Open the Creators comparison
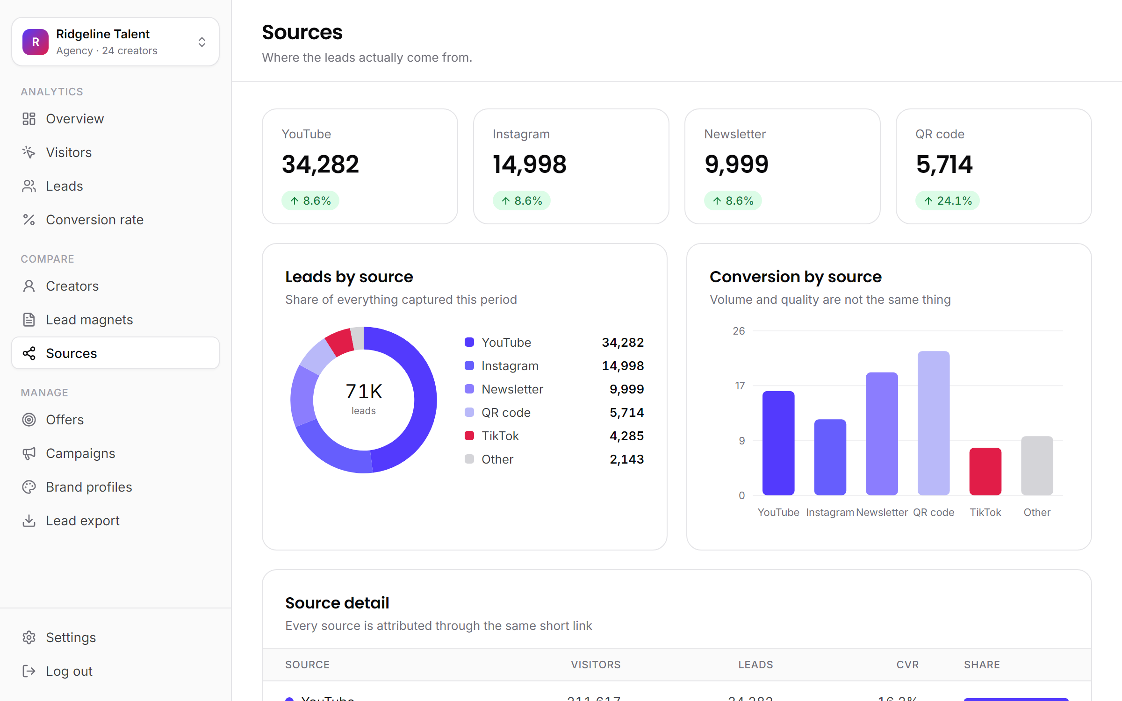Screen dimensions: 1122x701 [115, 286]
